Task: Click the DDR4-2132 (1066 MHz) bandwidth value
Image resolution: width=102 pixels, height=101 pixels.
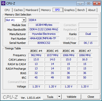Action: (x=44, y=29)
